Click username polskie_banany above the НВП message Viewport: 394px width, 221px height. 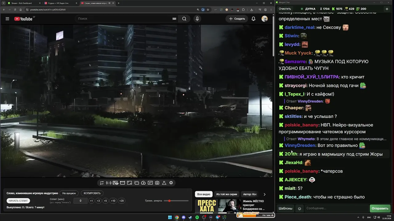[302, 125]
